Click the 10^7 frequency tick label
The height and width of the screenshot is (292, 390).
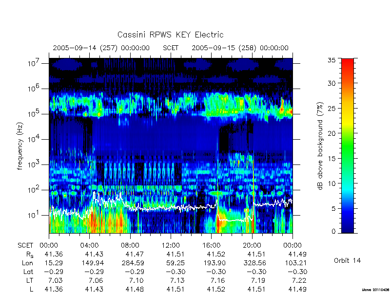(34, 63)
